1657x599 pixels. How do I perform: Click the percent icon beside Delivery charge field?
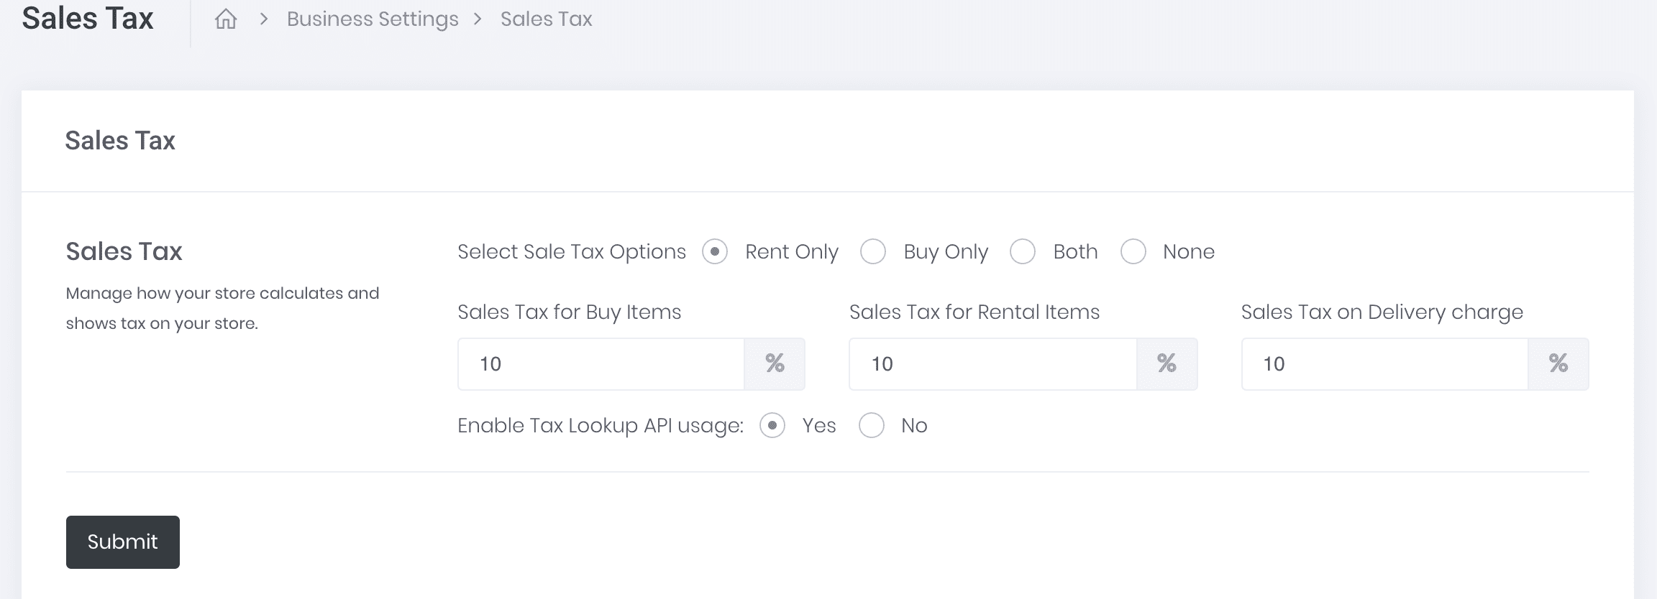1558,364
